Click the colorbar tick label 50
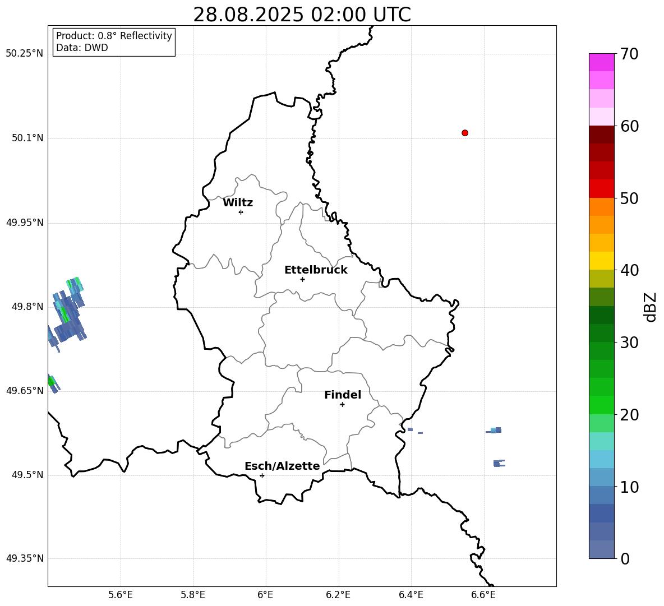This screenshot has width=664, height=606. 629,198
